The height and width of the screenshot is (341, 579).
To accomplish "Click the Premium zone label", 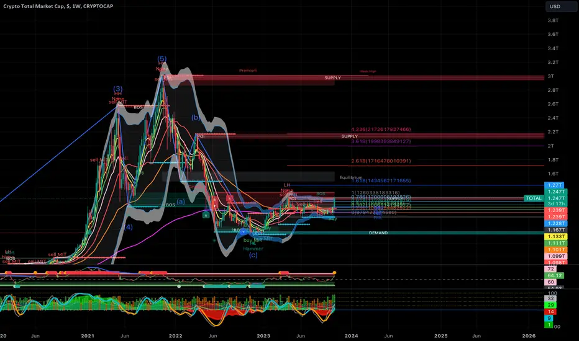I will tap(248, 71).
